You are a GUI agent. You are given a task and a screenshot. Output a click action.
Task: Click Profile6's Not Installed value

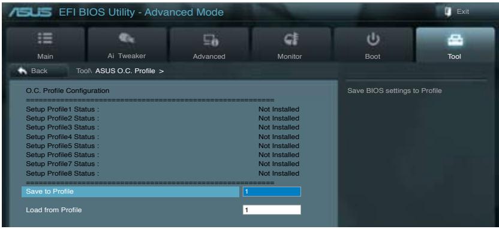pos(279,155)
